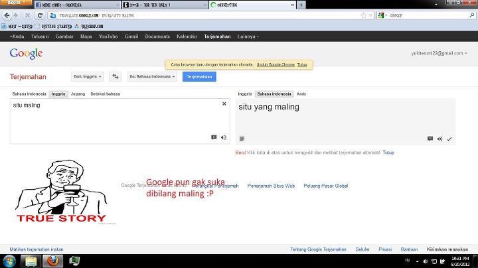The image size is (478, 268).
Task: Click example-usage icon in translation result panel
Action: [430, 139]
